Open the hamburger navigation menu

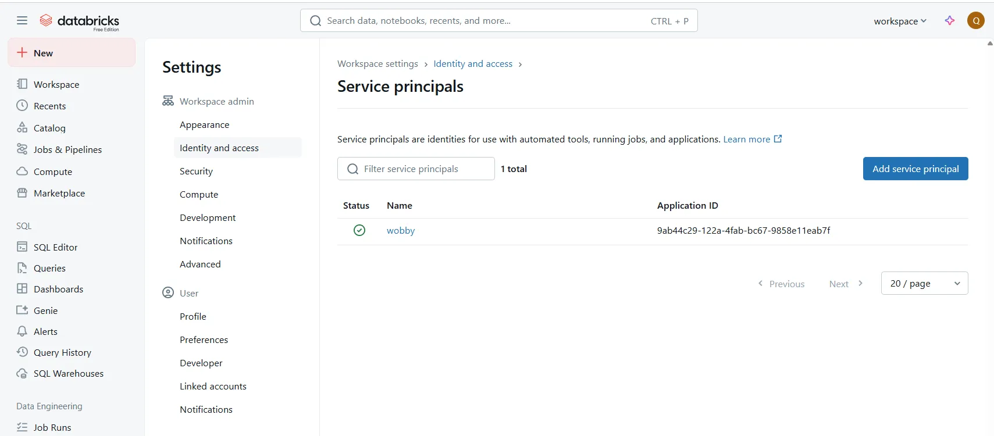pyautogui.click(x=22, y=21)
